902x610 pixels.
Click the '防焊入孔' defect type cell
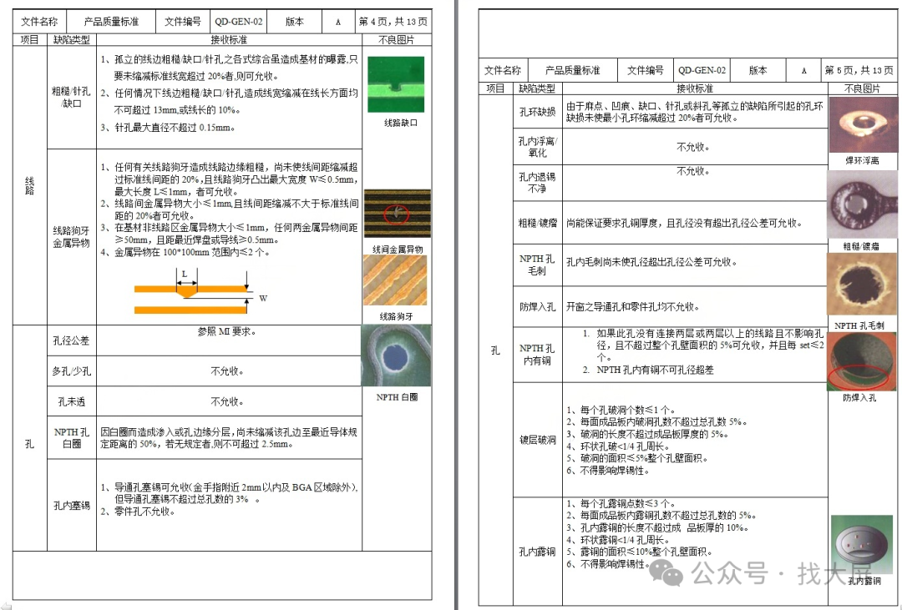pyautogui.click(x=537, y=307)
